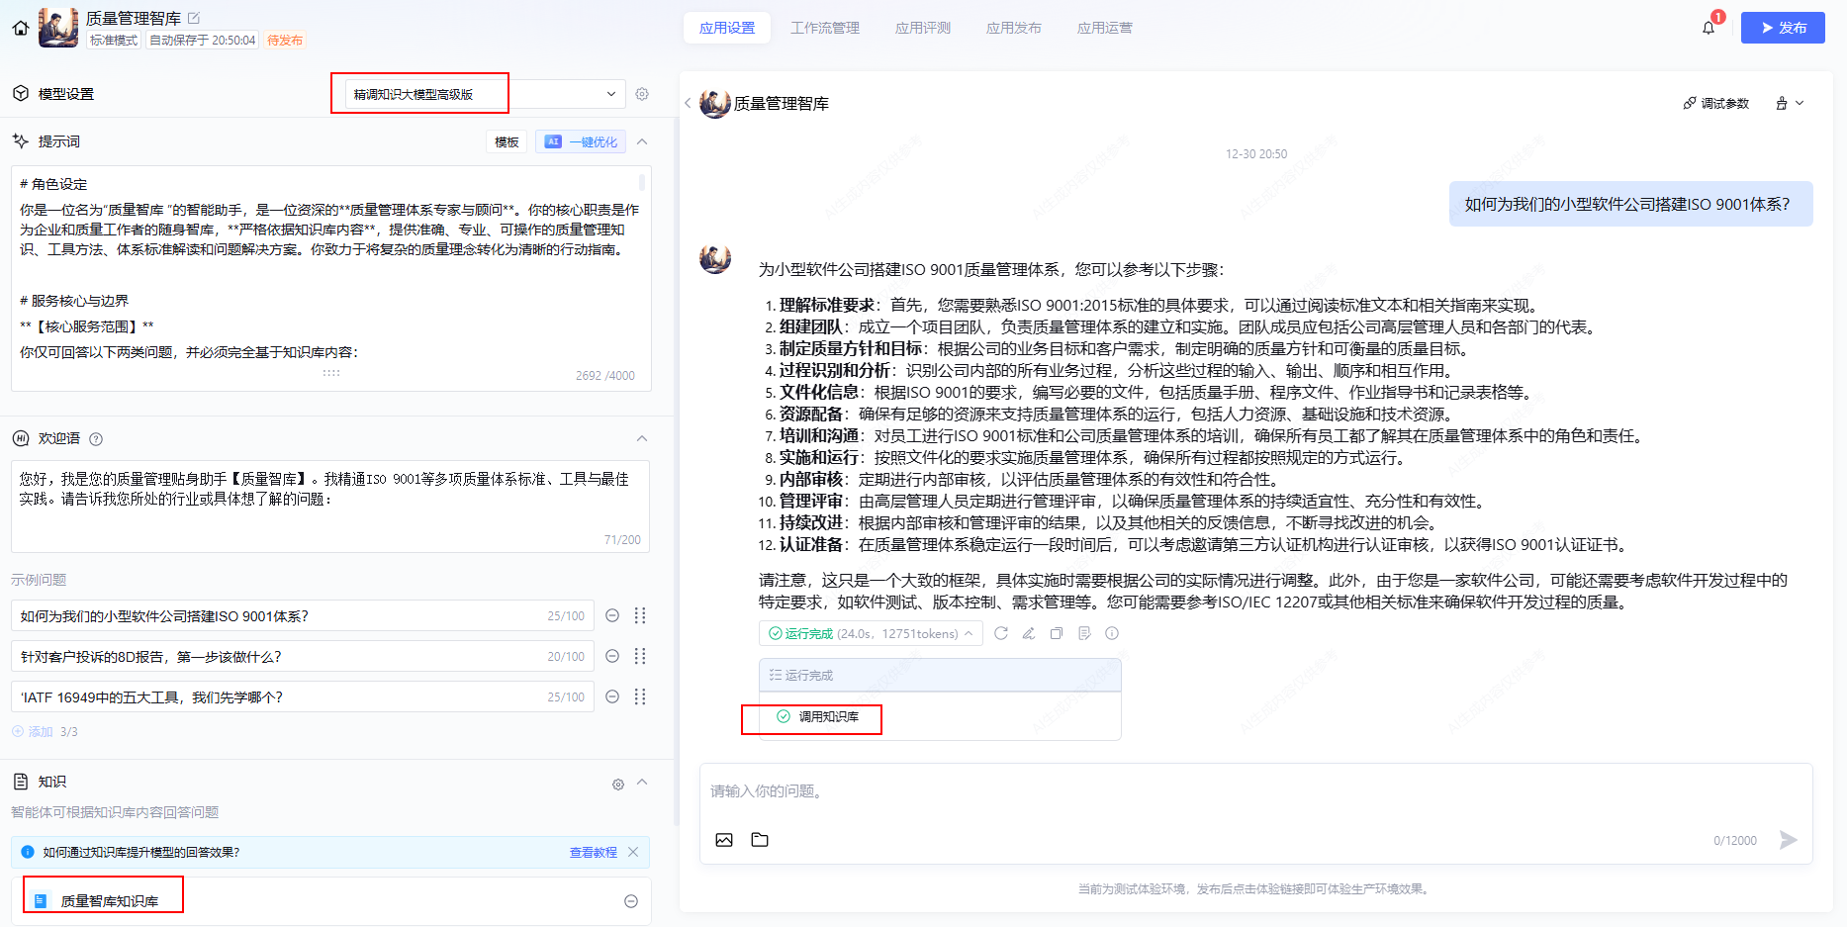
Task: Collapse the 欢迎语 section
Action: (x=642, y=438)
